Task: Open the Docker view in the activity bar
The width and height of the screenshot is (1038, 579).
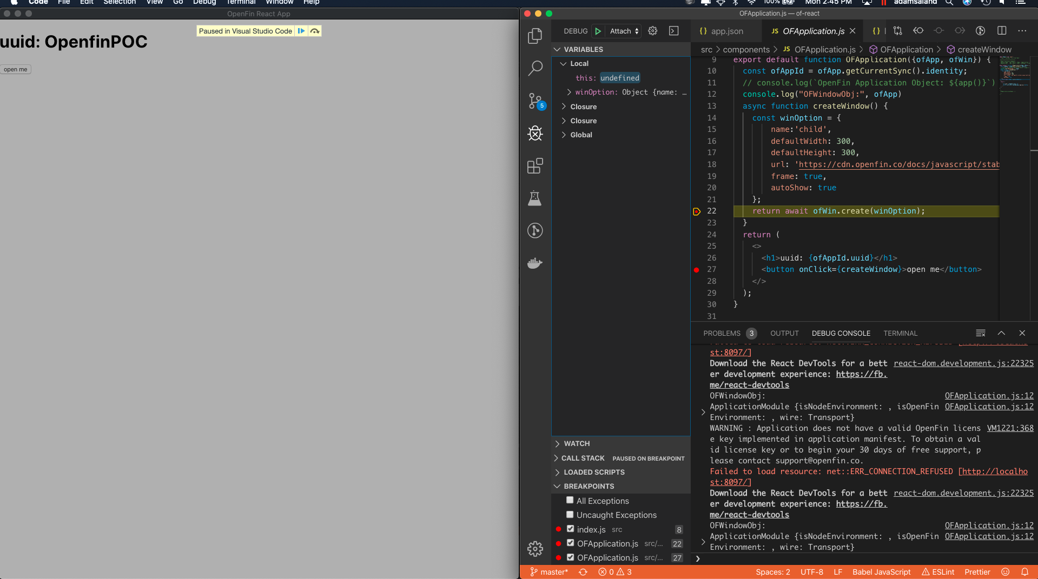Action: point(535,263)
